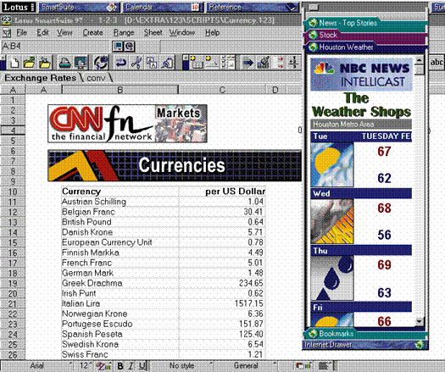Screen dimensions: 445x372
Task: Open the Stock folder tab
Action: [x=328, y=35]
